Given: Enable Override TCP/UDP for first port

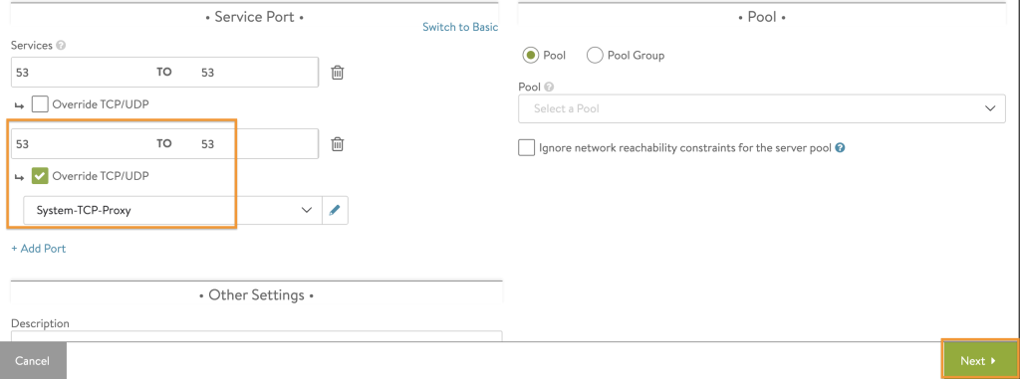Looking at the screenshot, I should (40, 104).
